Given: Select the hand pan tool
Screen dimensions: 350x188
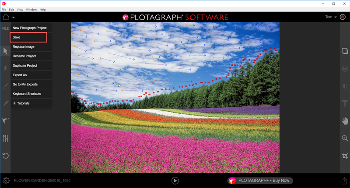Looking at the screenshot, I should click(x=345, y=121).
